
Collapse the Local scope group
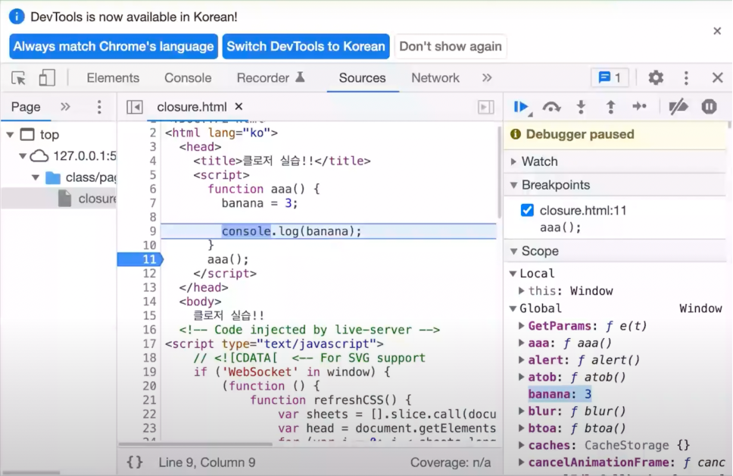(513, 274)
